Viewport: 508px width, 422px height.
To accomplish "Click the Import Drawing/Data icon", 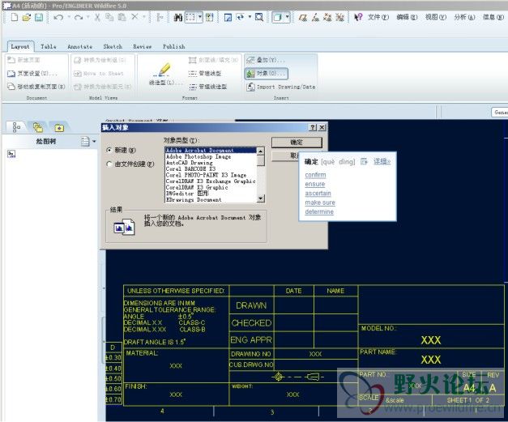I will click(x=250, y=87).
